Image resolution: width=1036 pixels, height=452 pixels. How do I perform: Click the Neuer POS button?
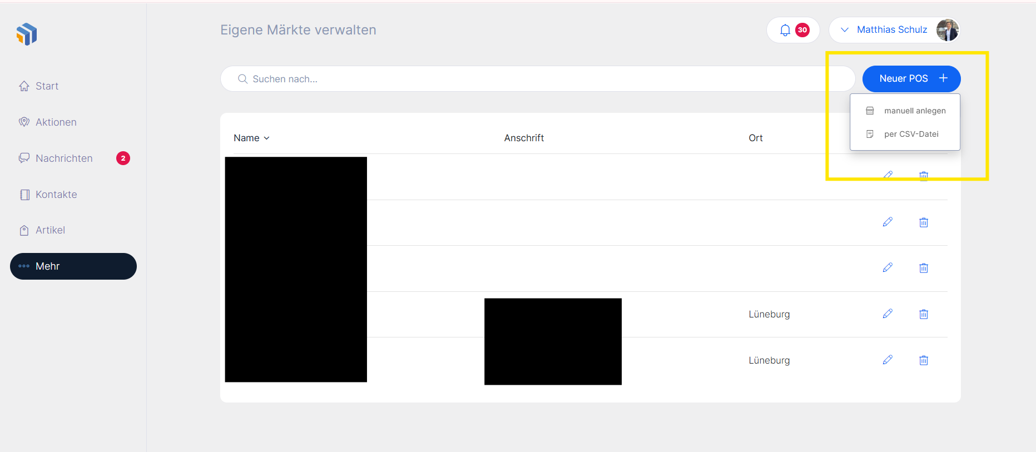coord(911,79)
